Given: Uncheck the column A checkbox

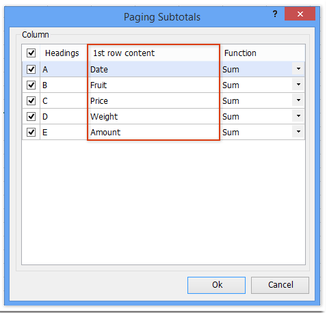Looking at the screenshot, I should coord(31,69).
